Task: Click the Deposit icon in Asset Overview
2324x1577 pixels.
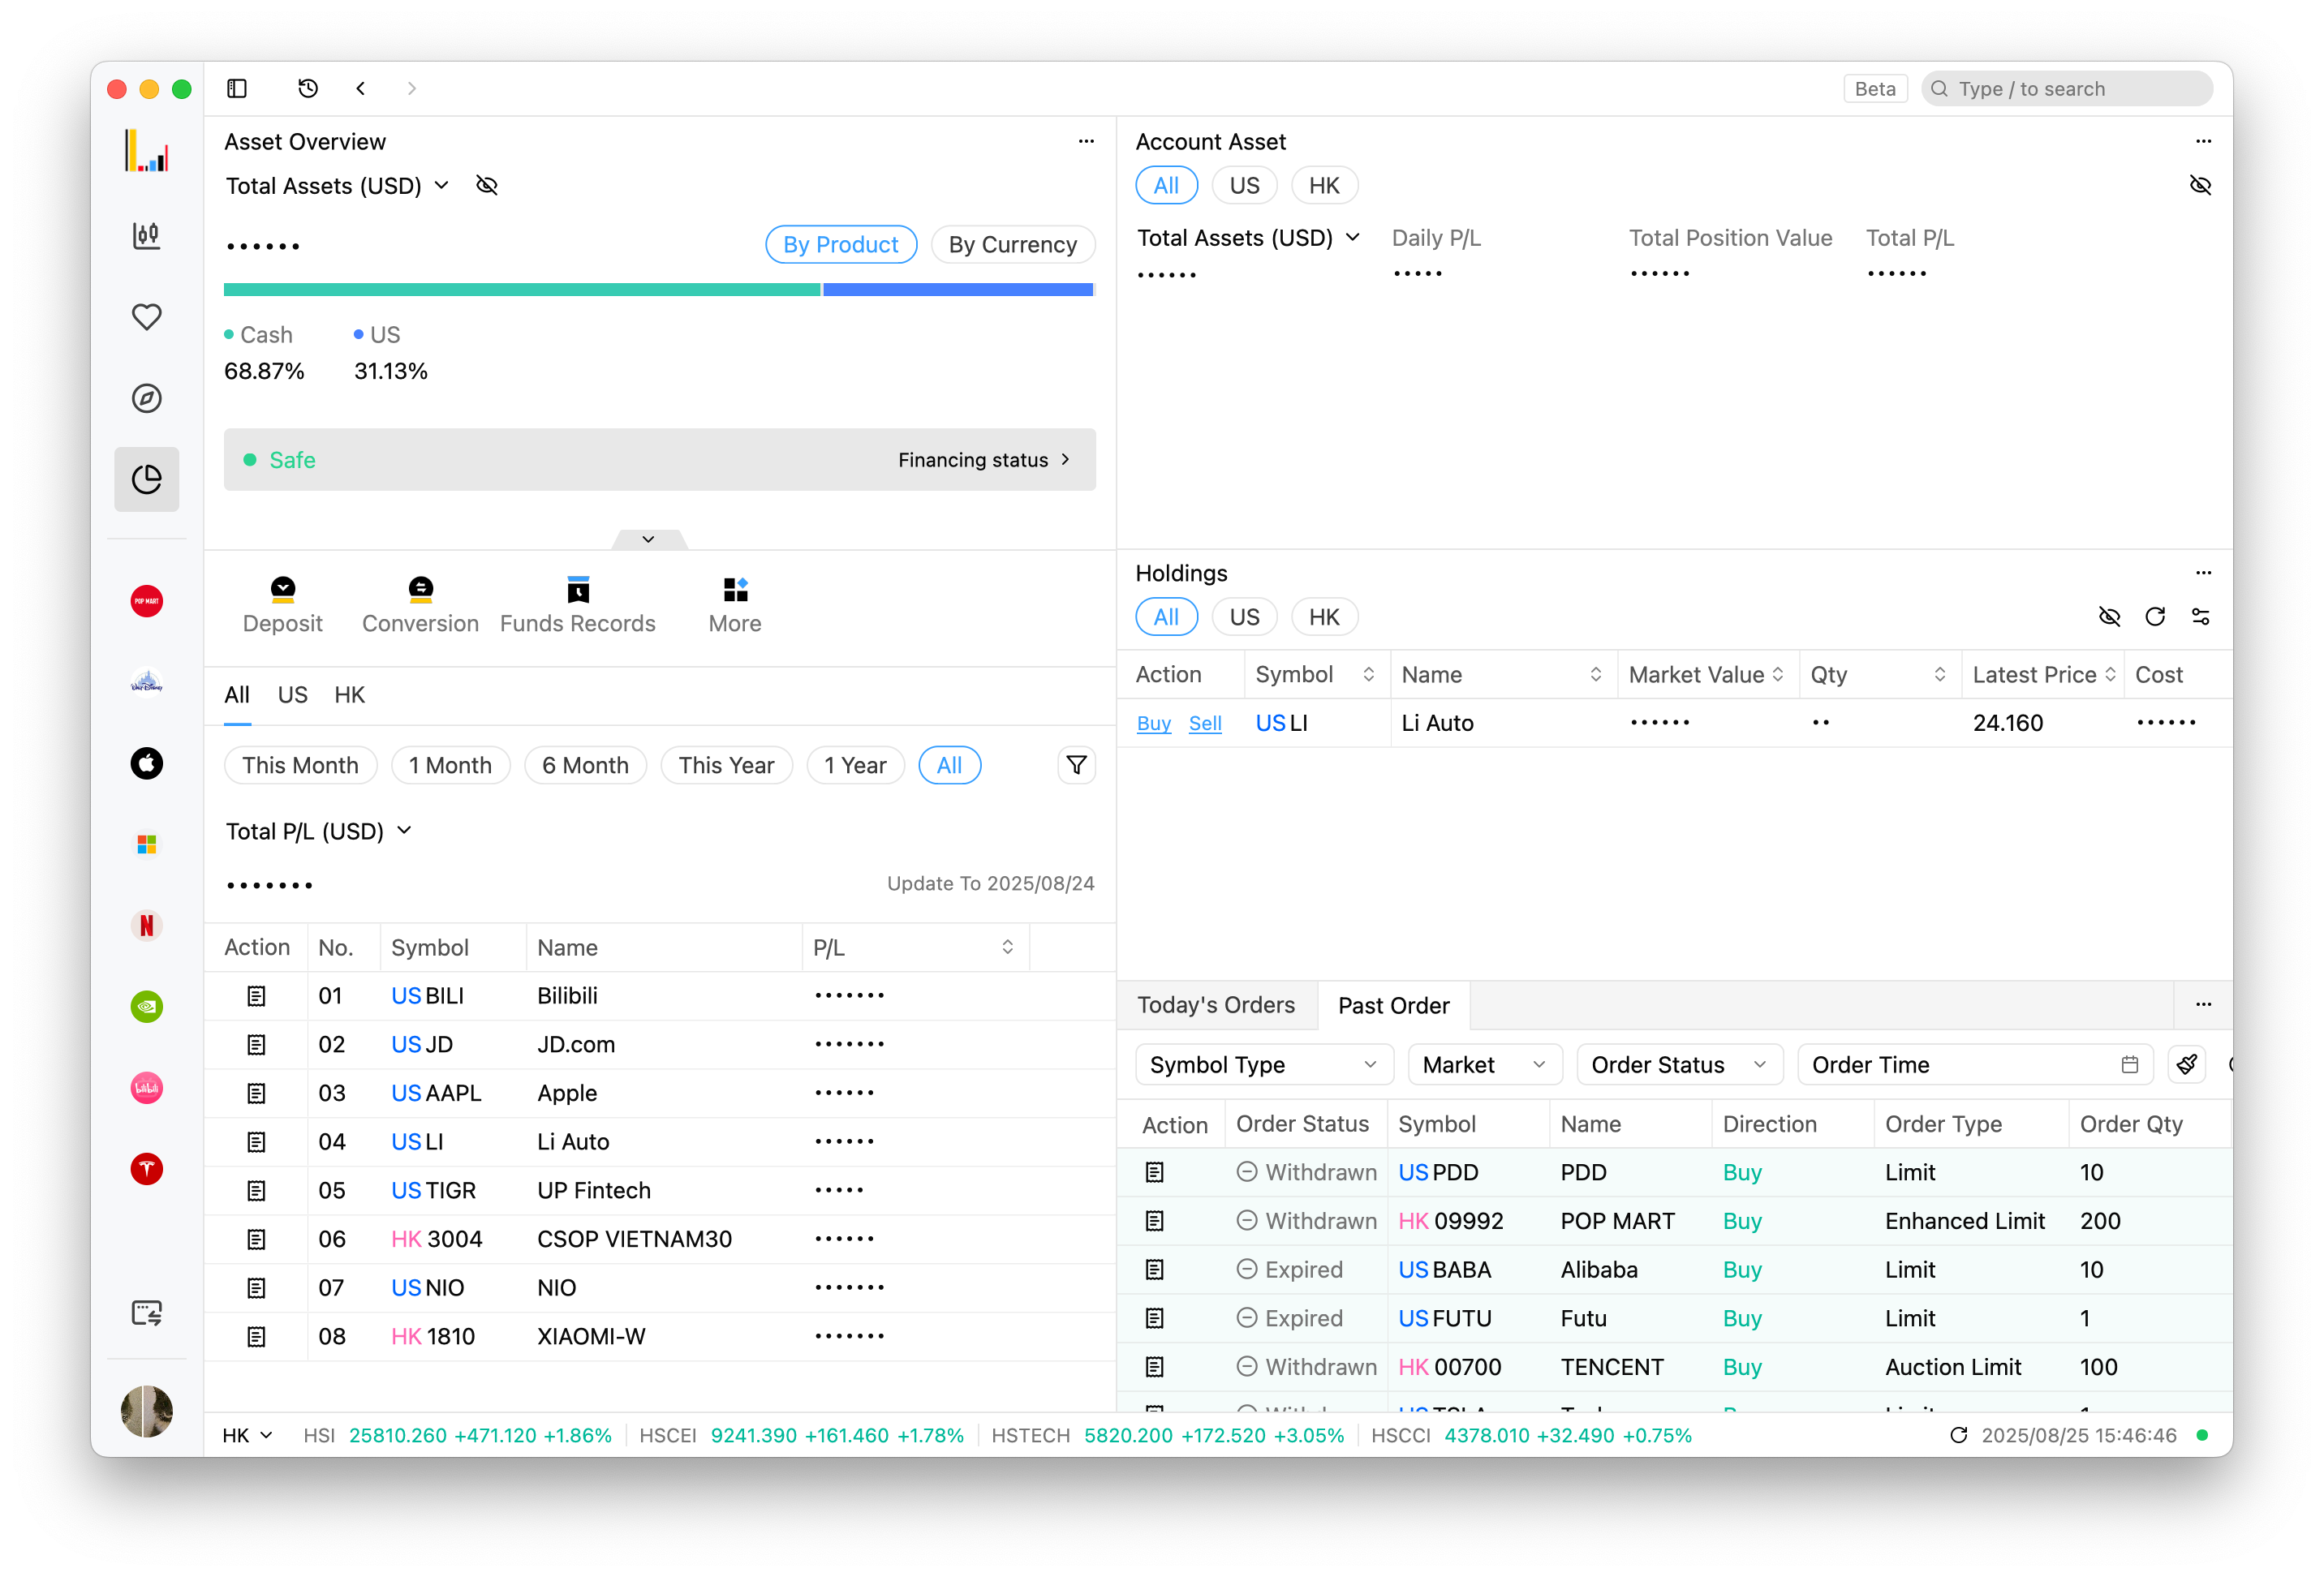Action: pyautogui.click(x=283, y=589)
